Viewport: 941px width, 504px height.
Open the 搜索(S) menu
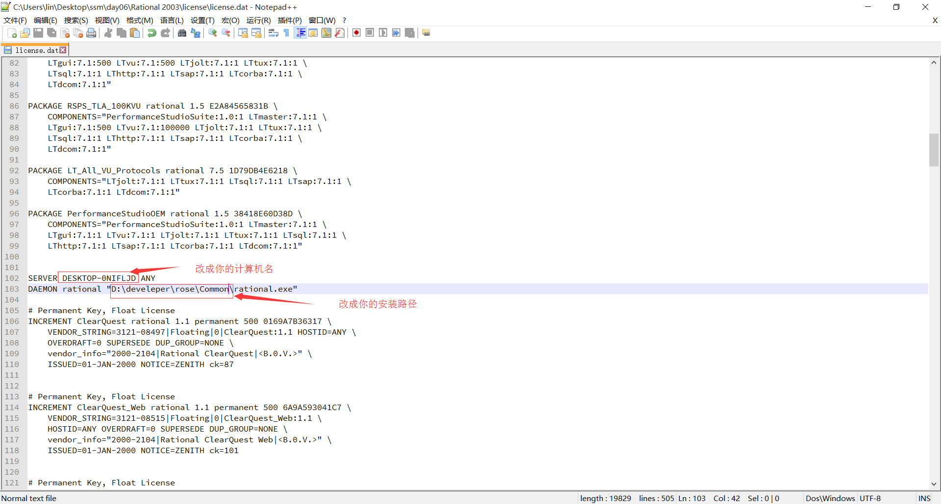[76, 20]
